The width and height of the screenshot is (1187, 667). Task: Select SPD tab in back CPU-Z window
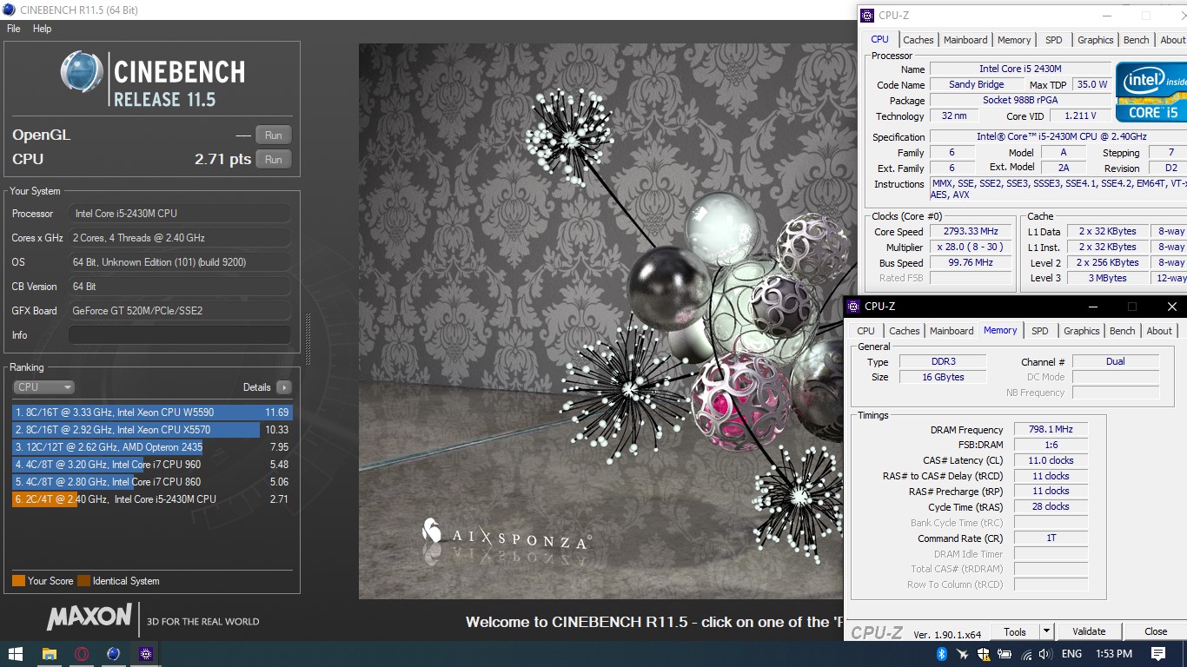[x=1054, y=40]
